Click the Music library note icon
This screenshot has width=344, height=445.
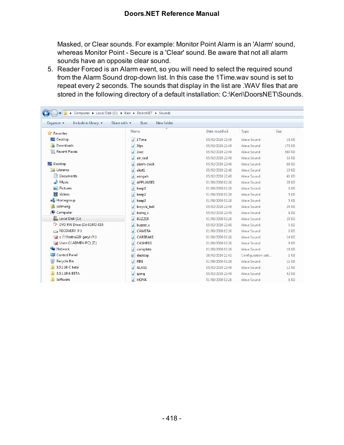coord(56,182)
